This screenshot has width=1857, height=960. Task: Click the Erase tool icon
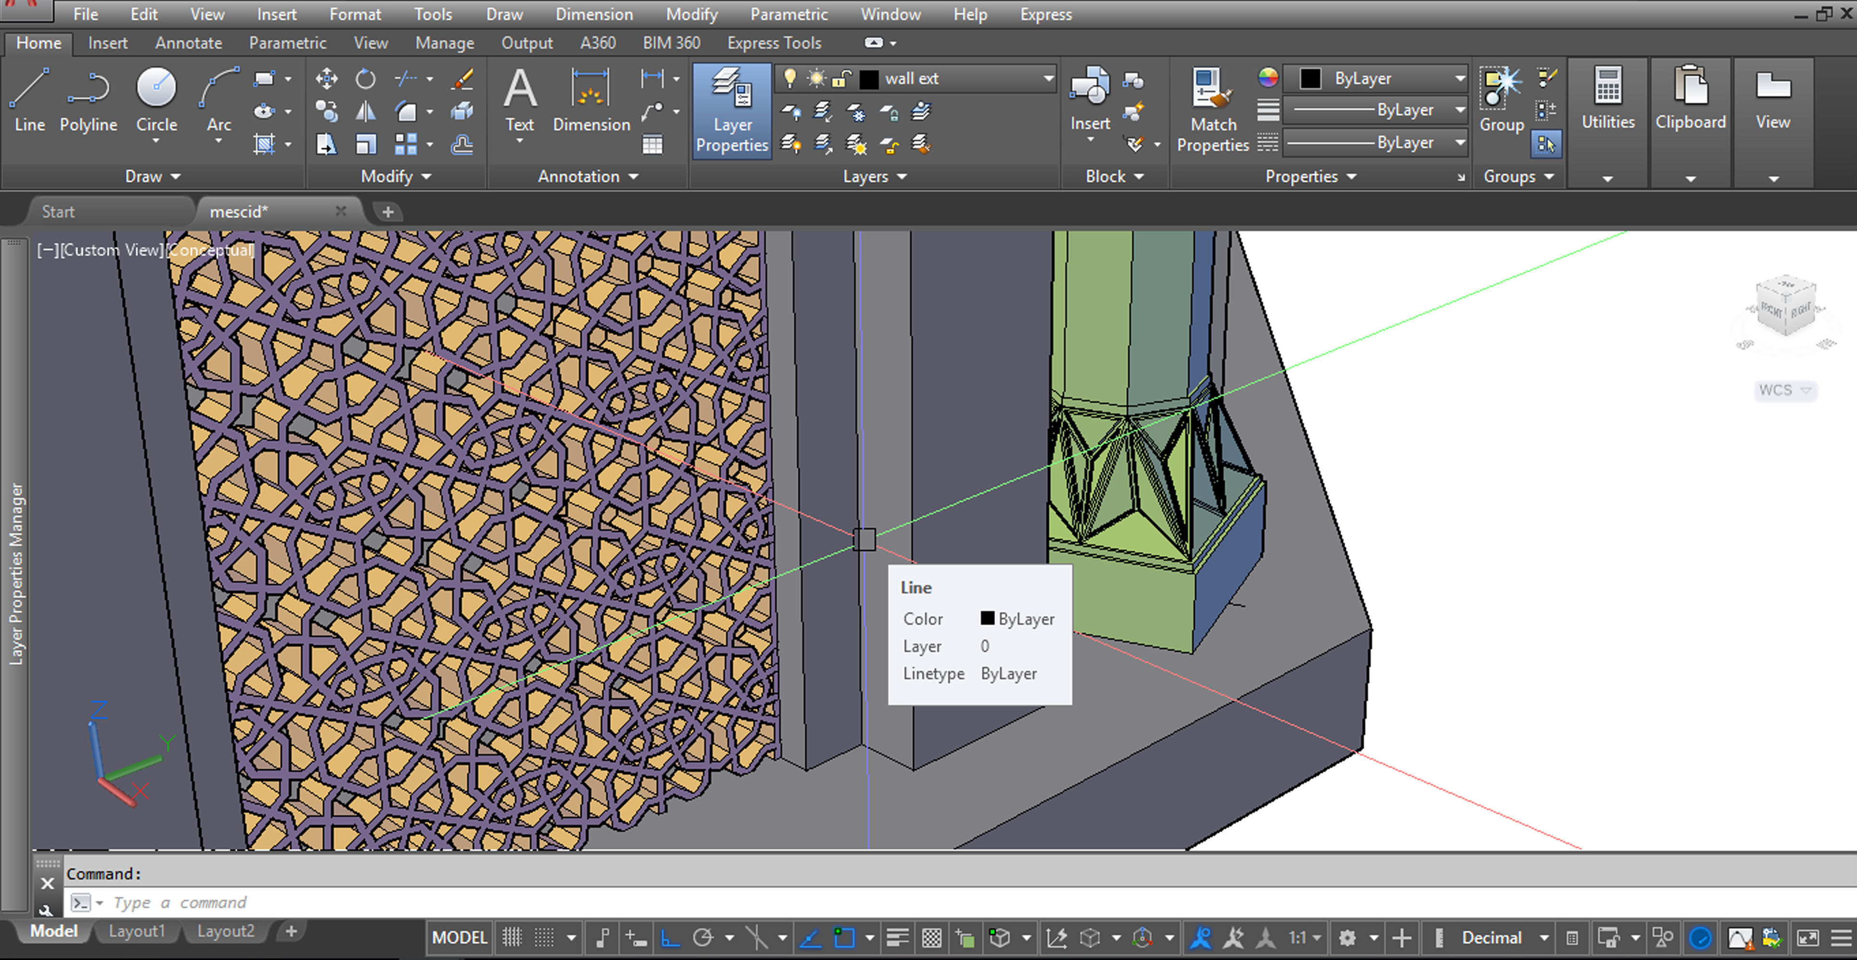coord(462,78)
